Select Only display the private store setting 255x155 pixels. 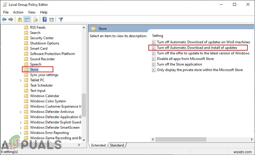200,70
